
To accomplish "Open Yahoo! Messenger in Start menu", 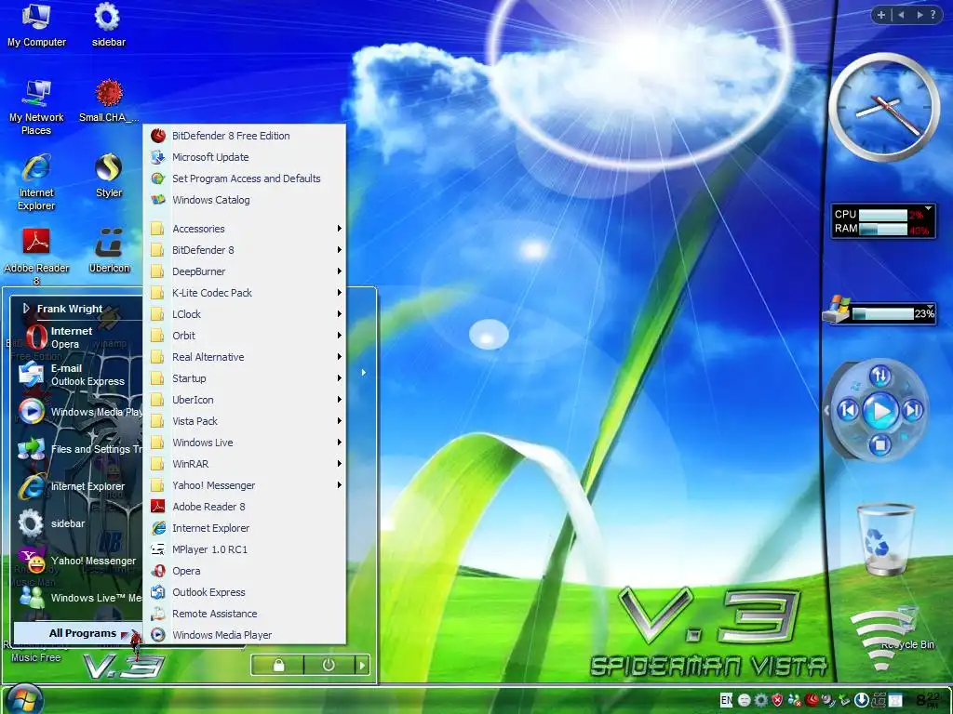I will point(78,561).
